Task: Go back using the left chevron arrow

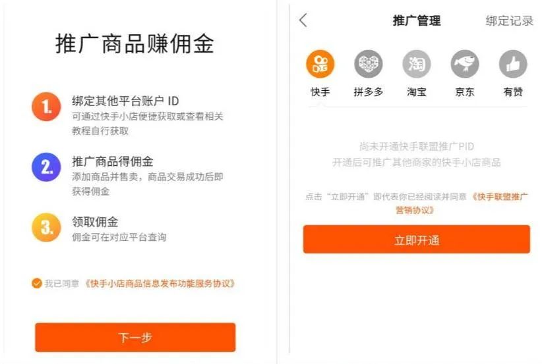Action: coord(303,20)
